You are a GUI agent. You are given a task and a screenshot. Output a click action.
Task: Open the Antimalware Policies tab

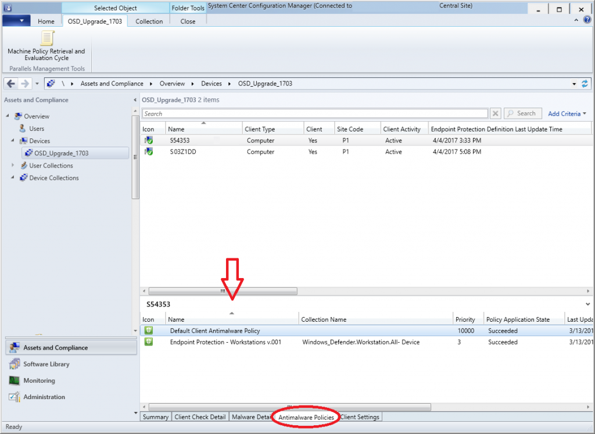click(306, 417)
